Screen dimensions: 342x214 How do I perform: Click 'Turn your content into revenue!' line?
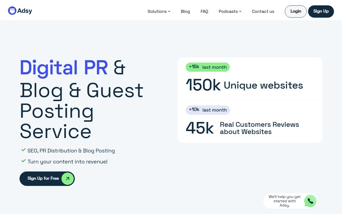(68, 162)
